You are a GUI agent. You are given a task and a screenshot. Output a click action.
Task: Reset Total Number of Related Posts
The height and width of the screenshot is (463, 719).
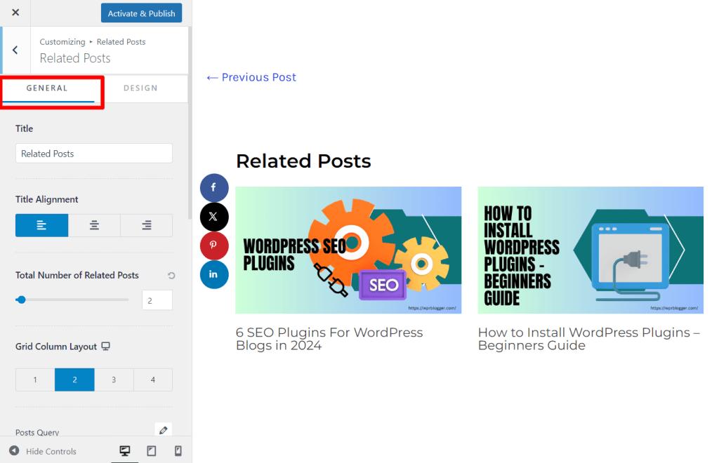pos(171,276)
